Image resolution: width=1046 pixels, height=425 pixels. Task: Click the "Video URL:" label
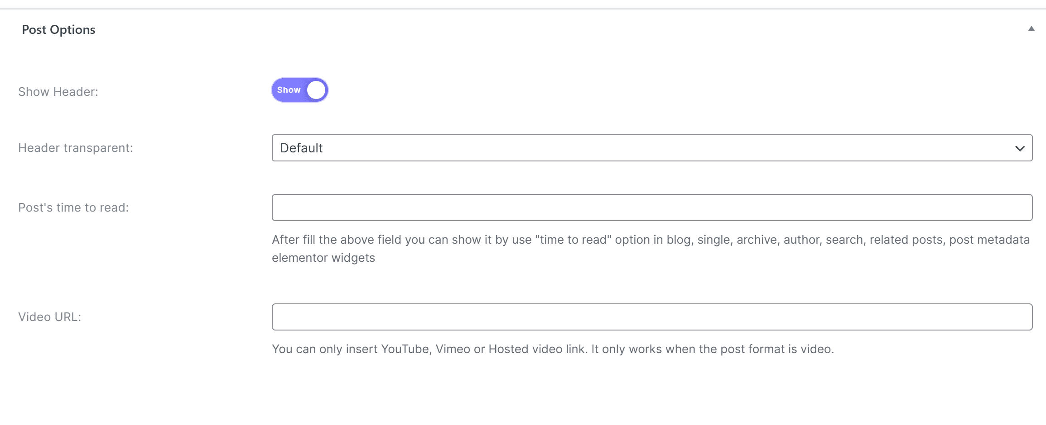tap(49, 317)
